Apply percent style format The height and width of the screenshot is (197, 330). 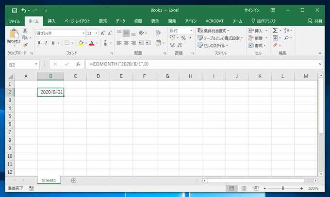(x=183, y=38)
